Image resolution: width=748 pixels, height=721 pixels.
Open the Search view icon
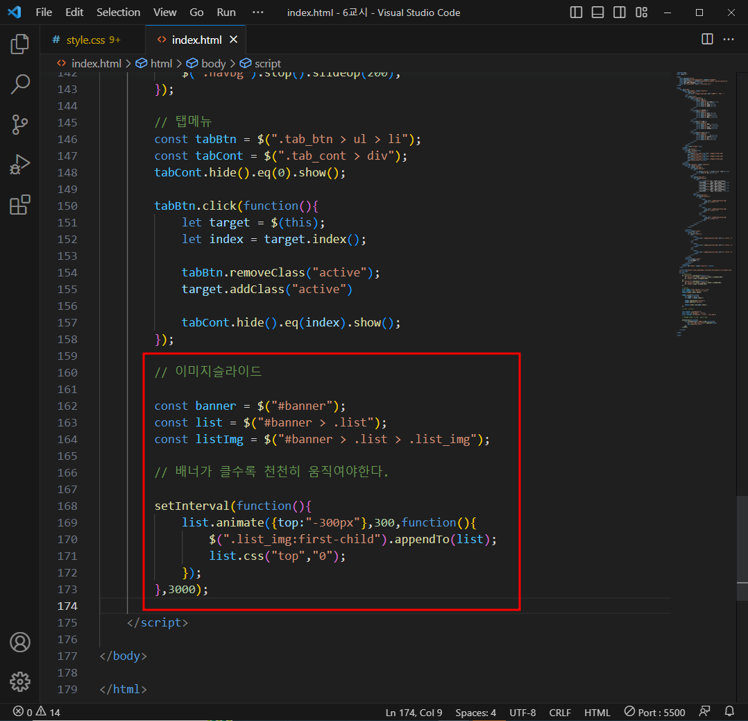coord(19,84)
